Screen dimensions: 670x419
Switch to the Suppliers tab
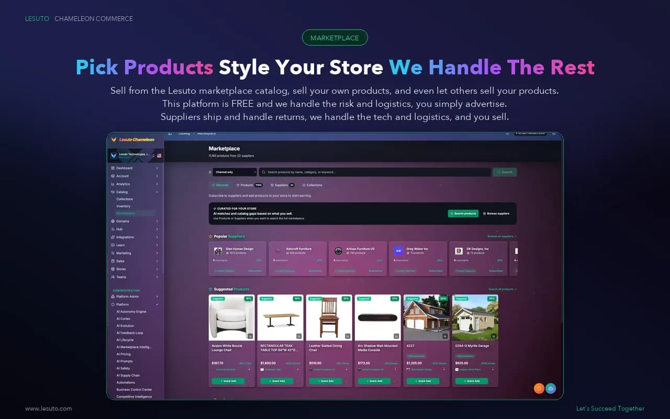pos(282,185)
